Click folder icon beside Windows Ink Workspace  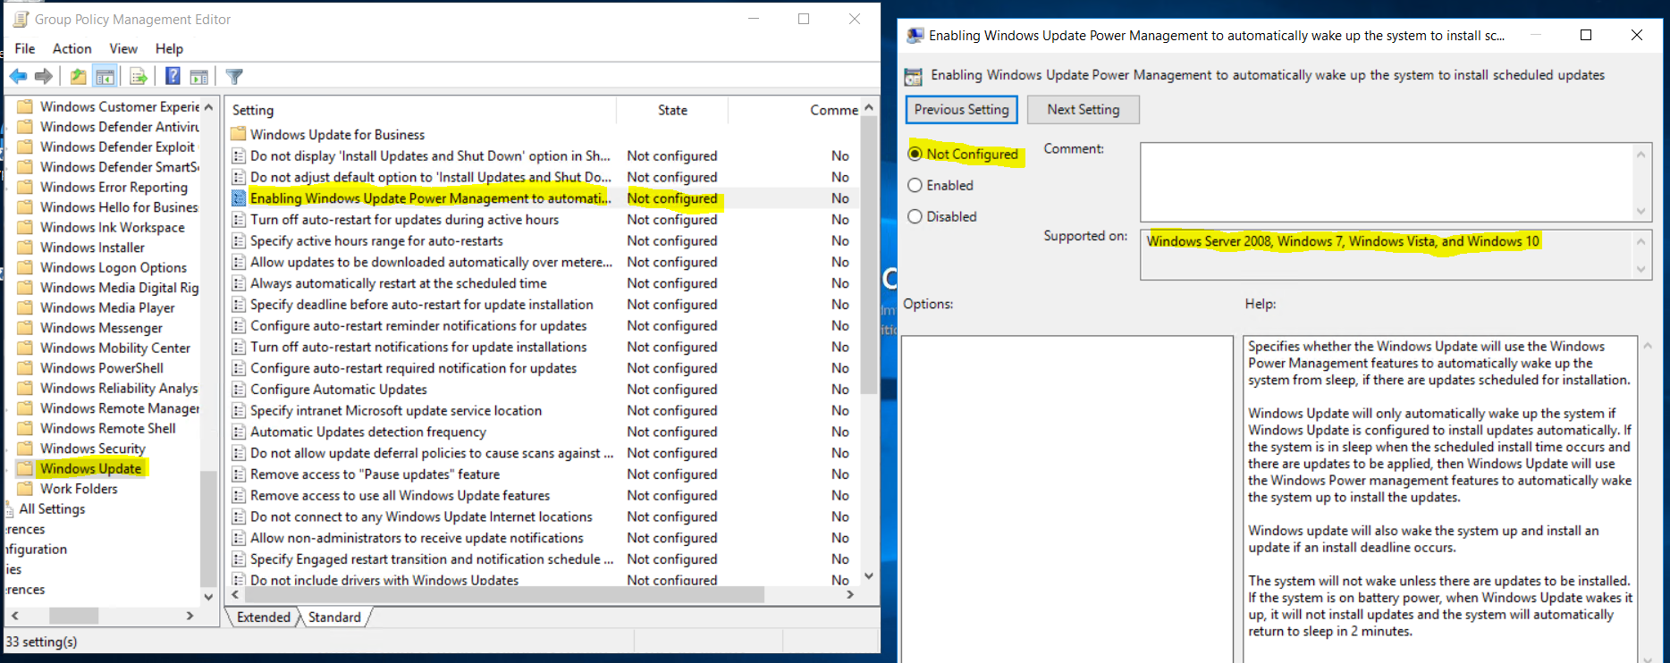[x=25, y=227]
